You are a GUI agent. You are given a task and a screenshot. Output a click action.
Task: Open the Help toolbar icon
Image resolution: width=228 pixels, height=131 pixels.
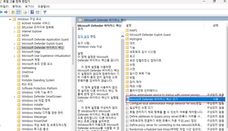32,12
